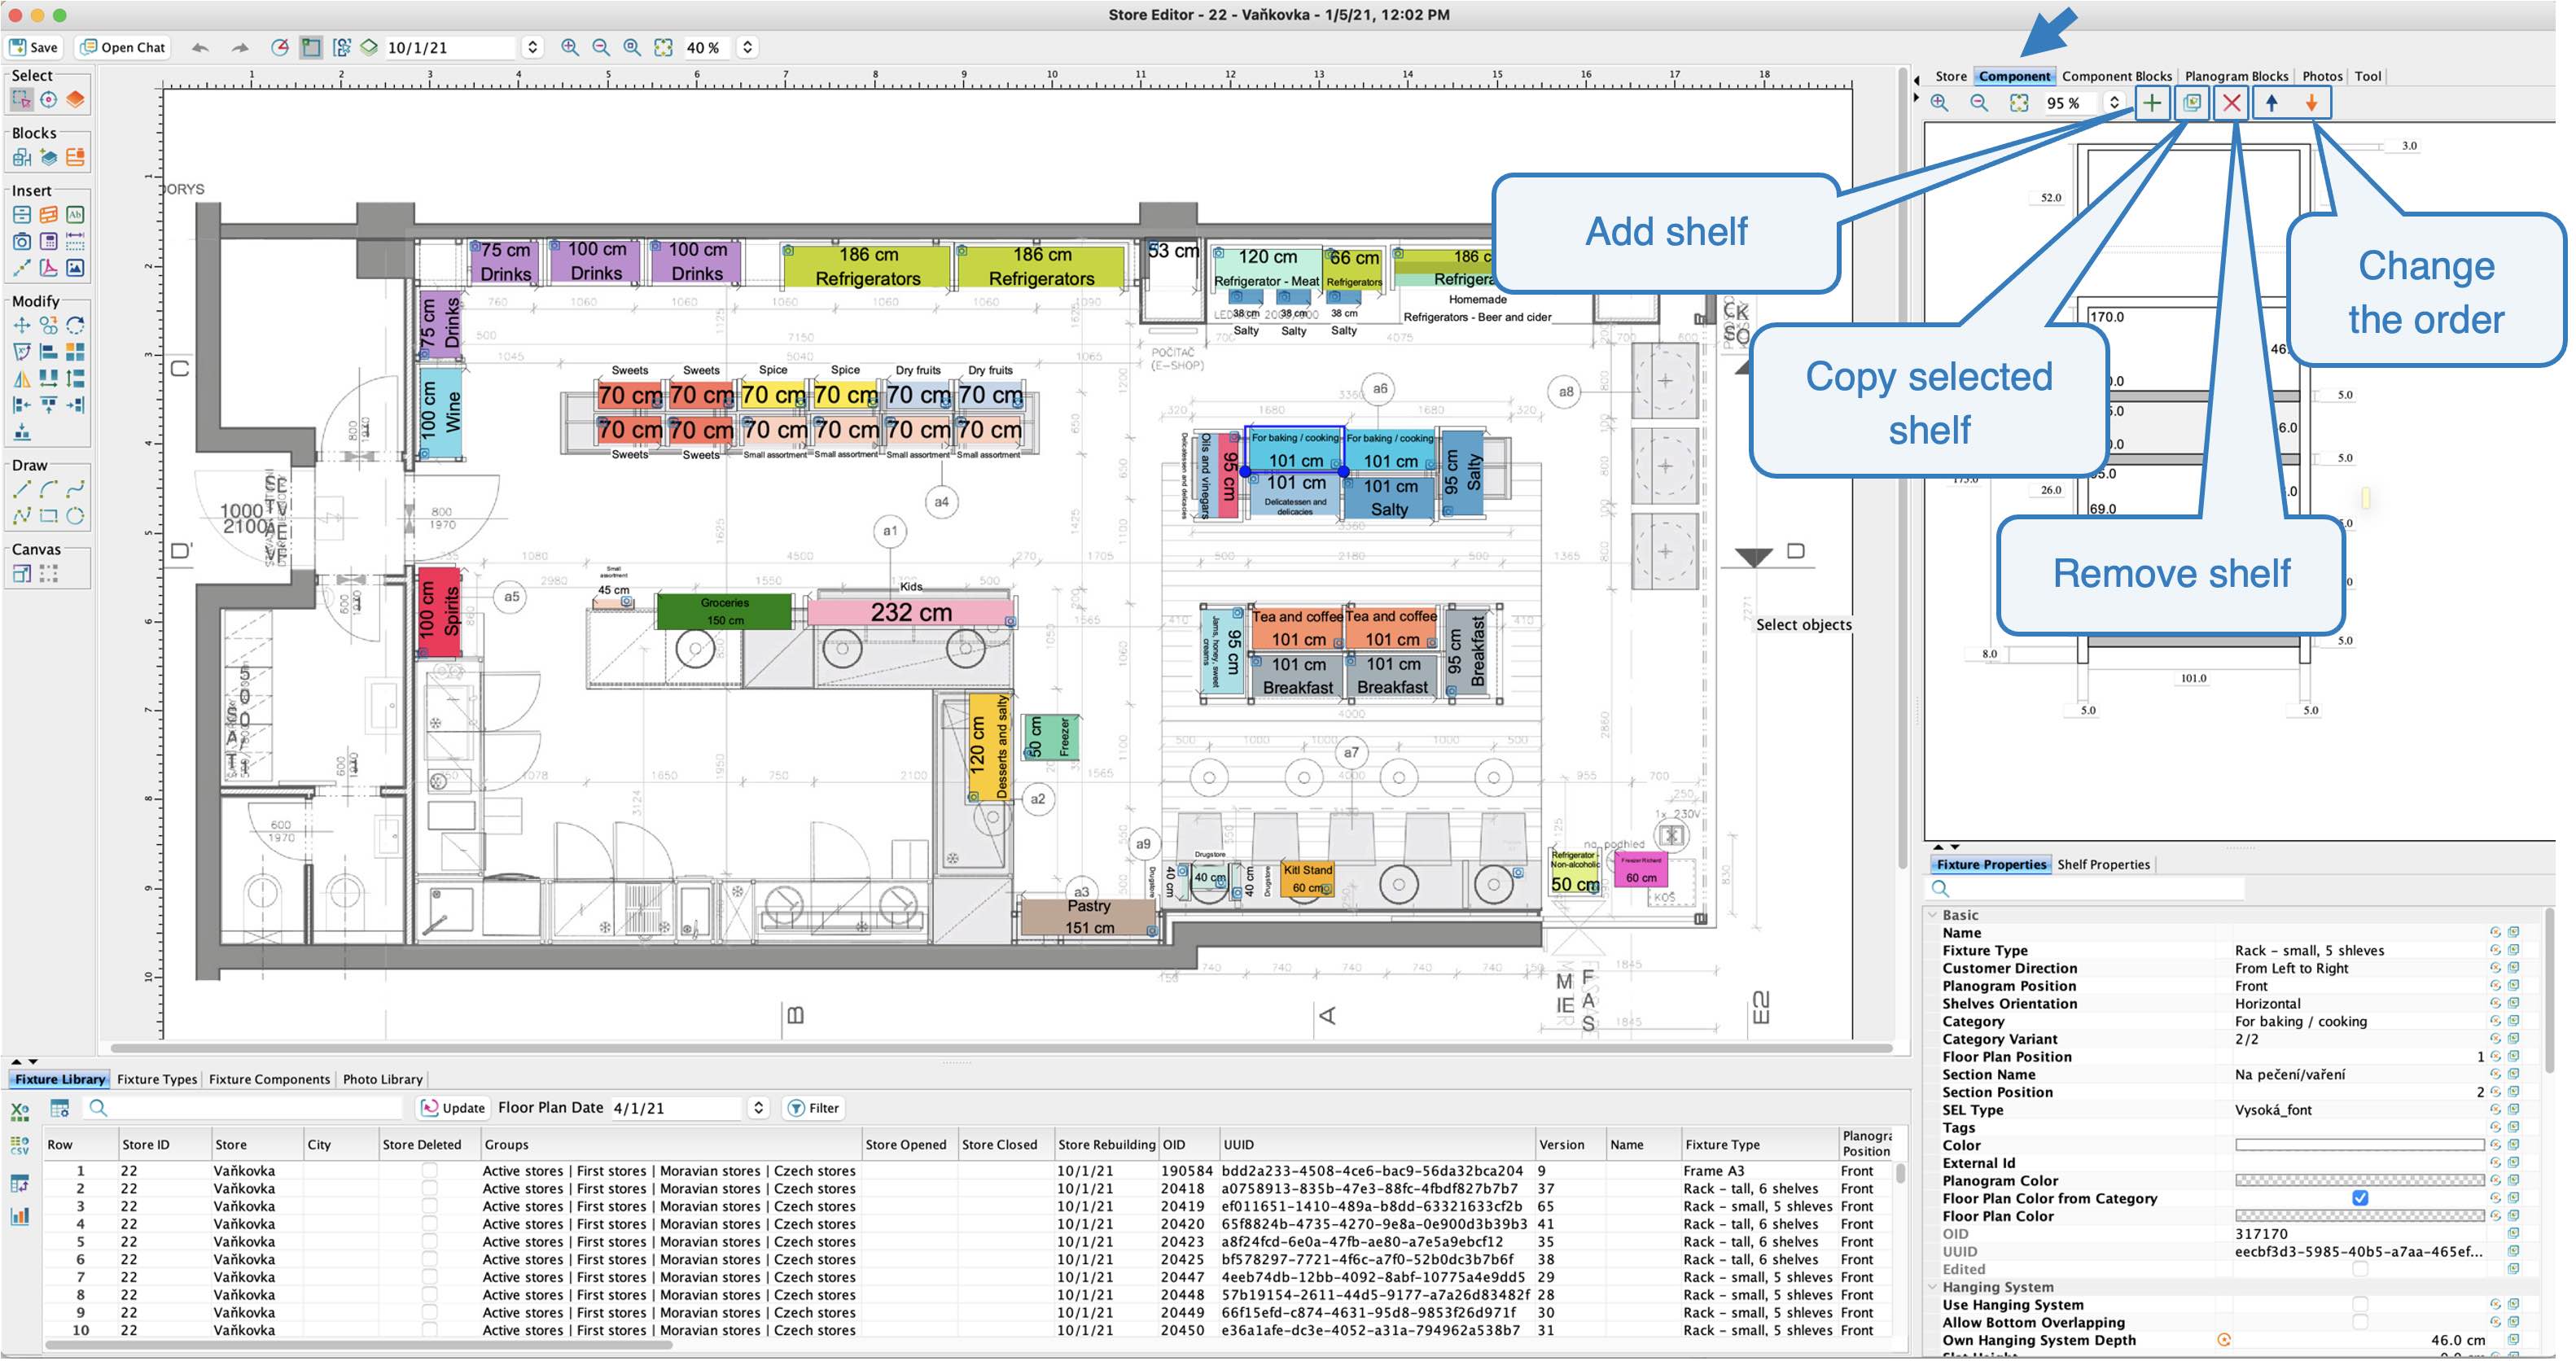This screenshot has height=1361, width=2576.
Task: Open the Photos tab
Action: (x=2322, y=76)
